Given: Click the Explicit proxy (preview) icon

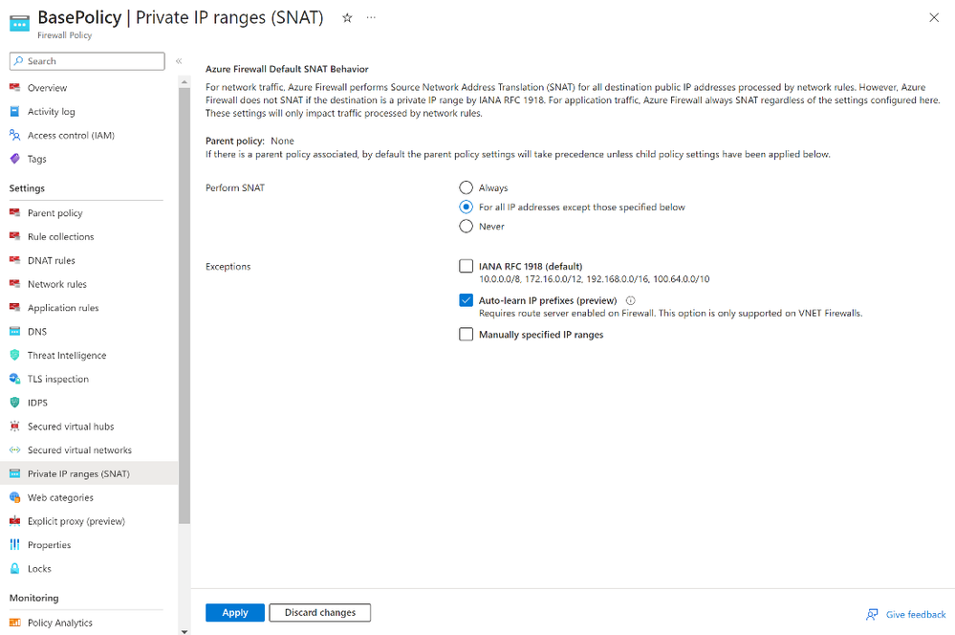Looking at the screenshot, I should [x=14, y=521].
